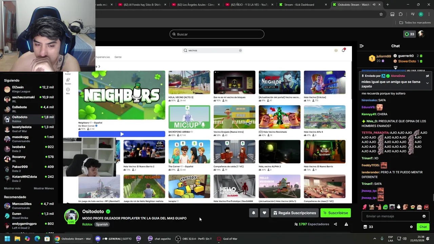Click 'Mostrar más' in Siguiendo list
This screenshot has width=434, height=244.
click(12, 188)
